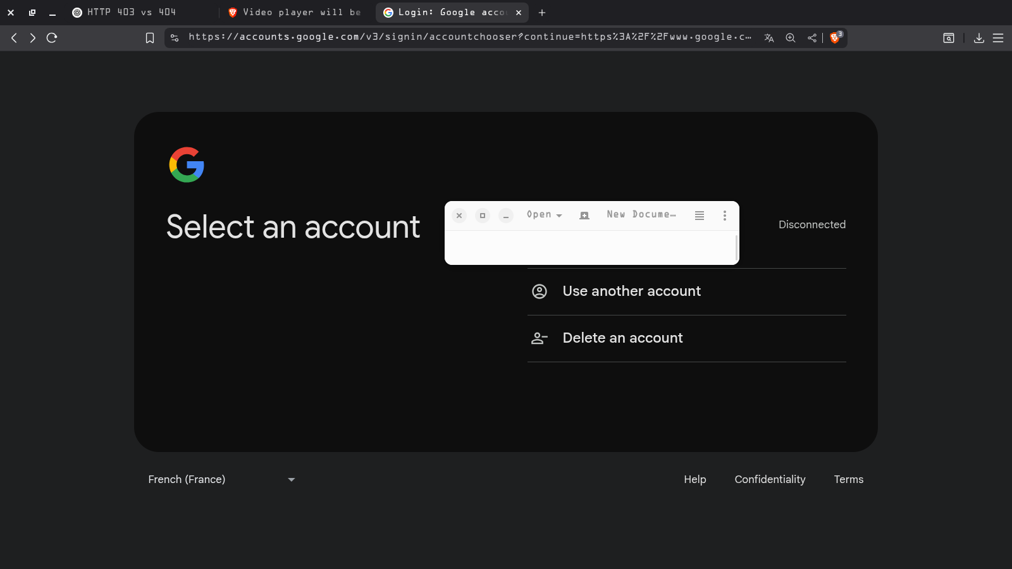Select the Login: Google account tab

pos(452,13)
